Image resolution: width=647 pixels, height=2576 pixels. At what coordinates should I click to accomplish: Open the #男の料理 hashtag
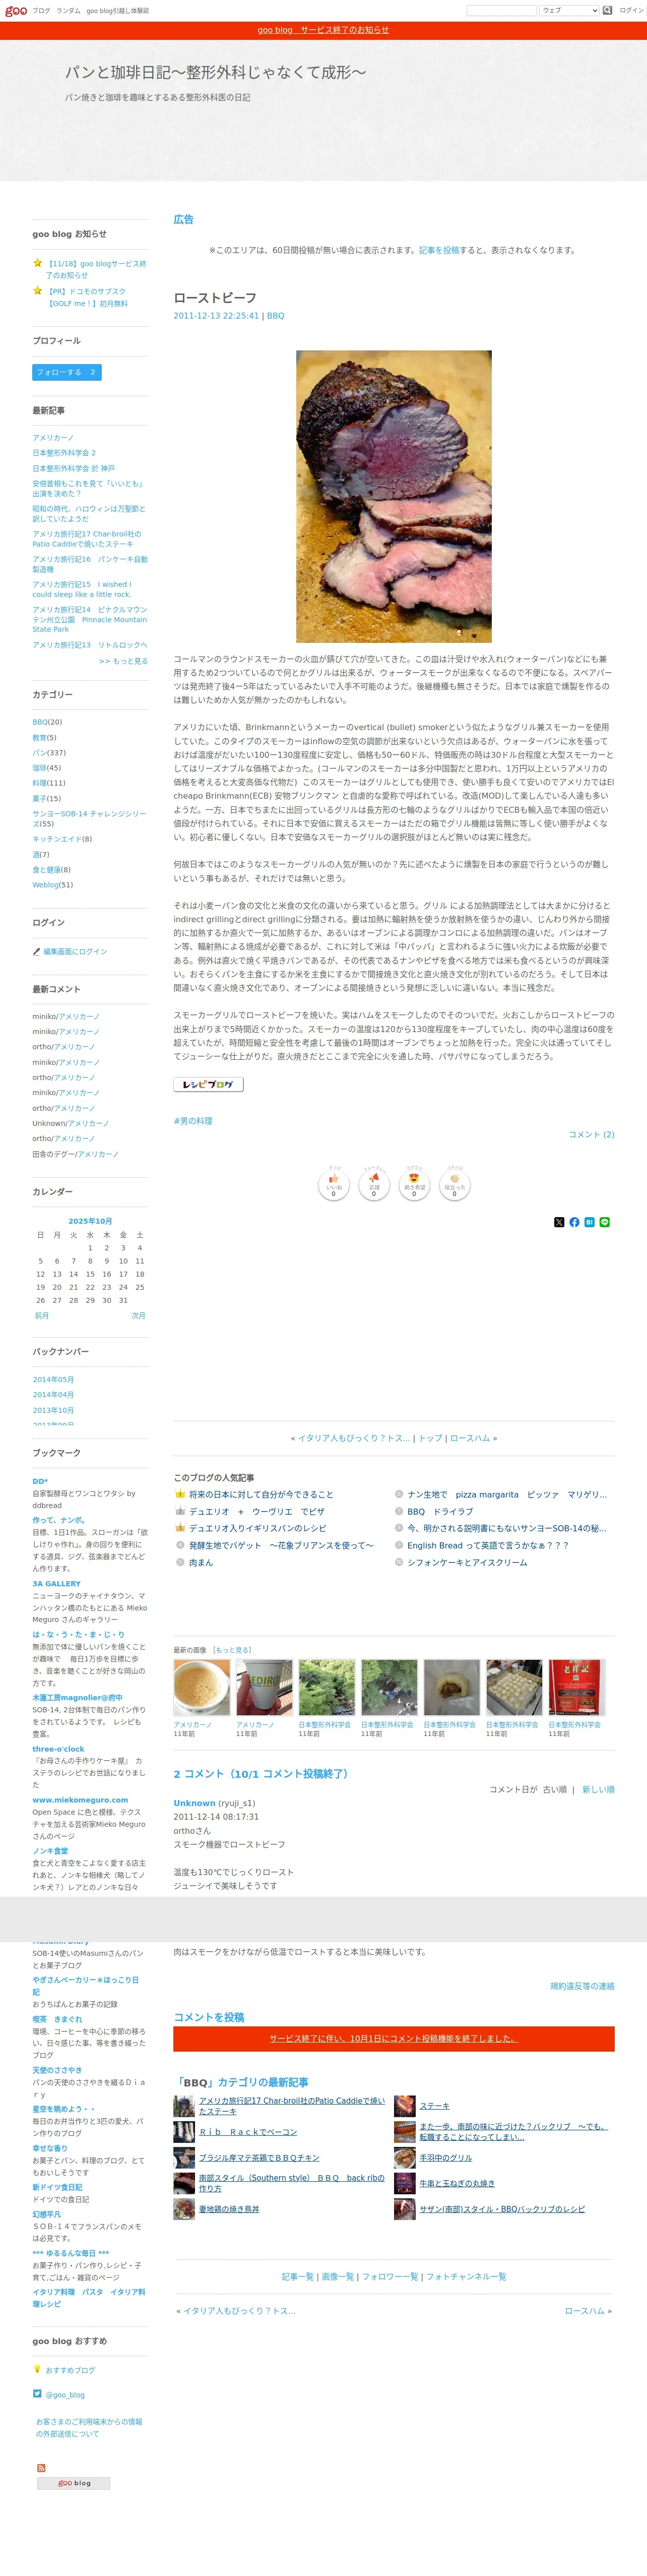coord(193,1121)
